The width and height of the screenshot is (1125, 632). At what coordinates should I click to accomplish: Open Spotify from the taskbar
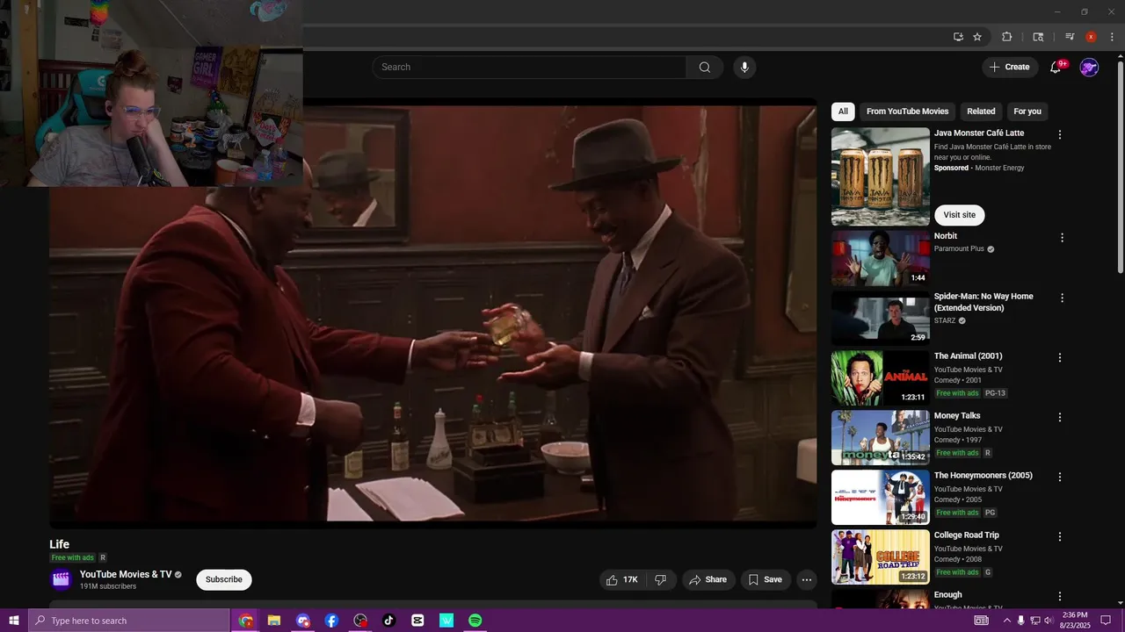coord(475,621)
